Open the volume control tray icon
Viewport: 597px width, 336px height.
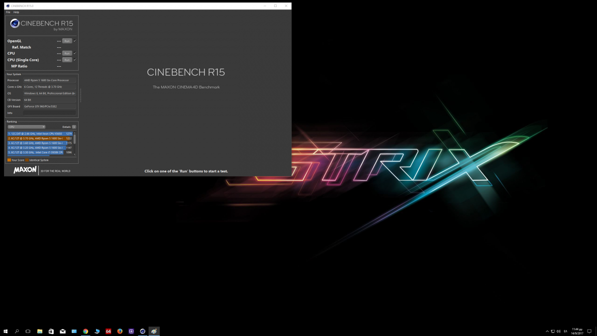pyautogui.click(x=558, y=331)
